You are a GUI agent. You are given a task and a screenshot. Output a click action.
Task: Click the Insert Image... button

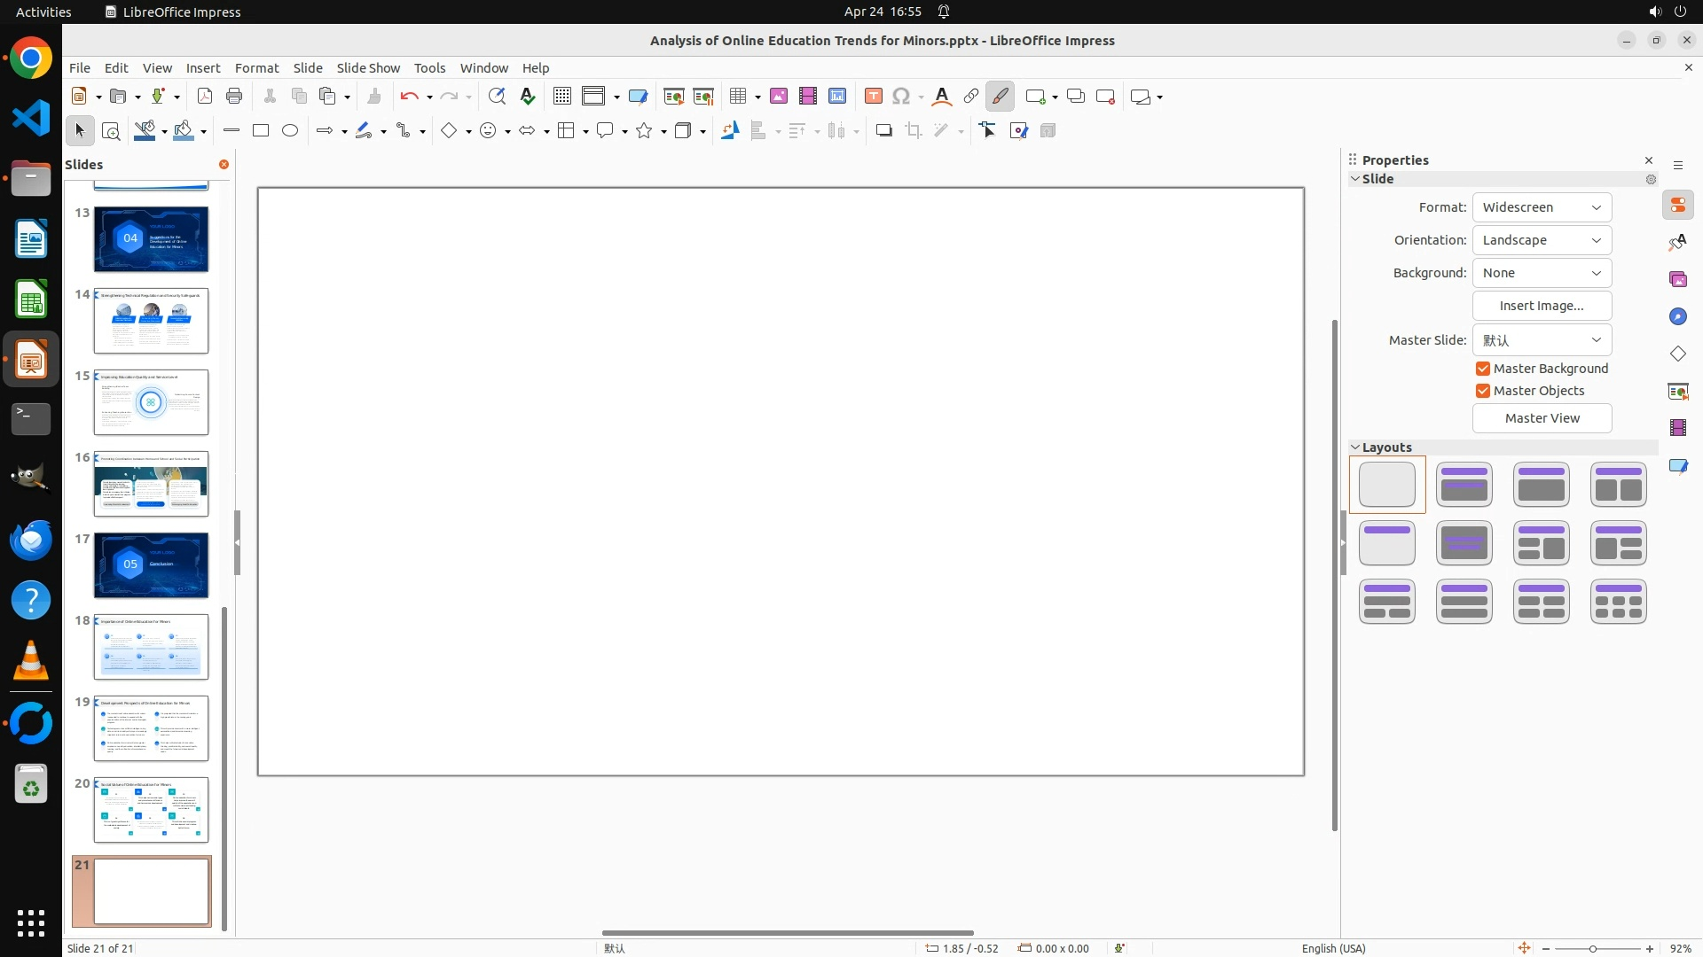tap(1542, 306)
